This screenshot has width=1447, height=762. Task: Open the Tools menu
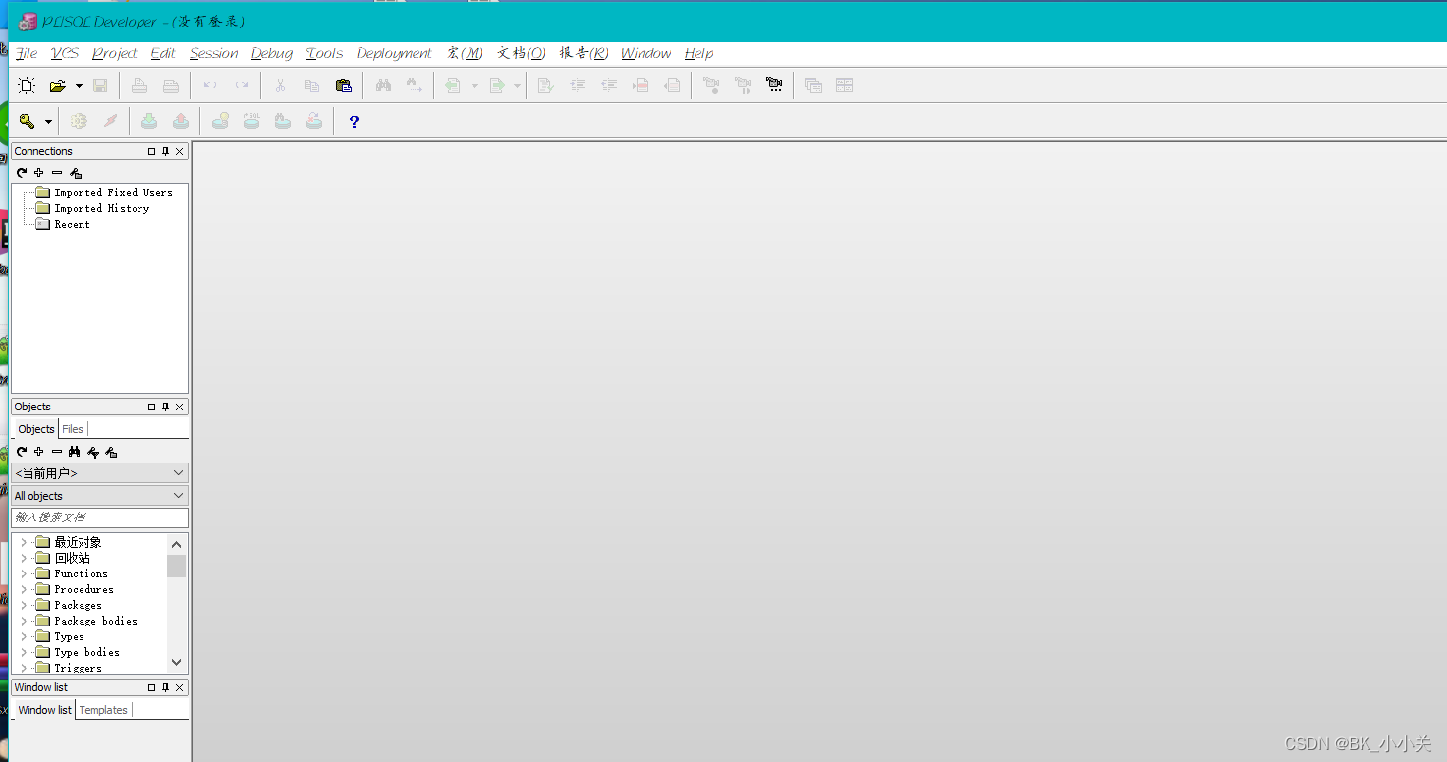[x=324, y=53]
